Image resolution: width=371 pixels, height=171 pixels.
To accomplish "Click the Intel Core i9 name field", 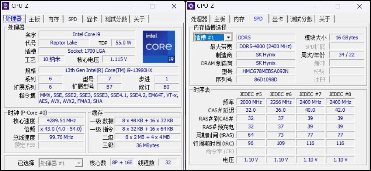I will point(87,35).
